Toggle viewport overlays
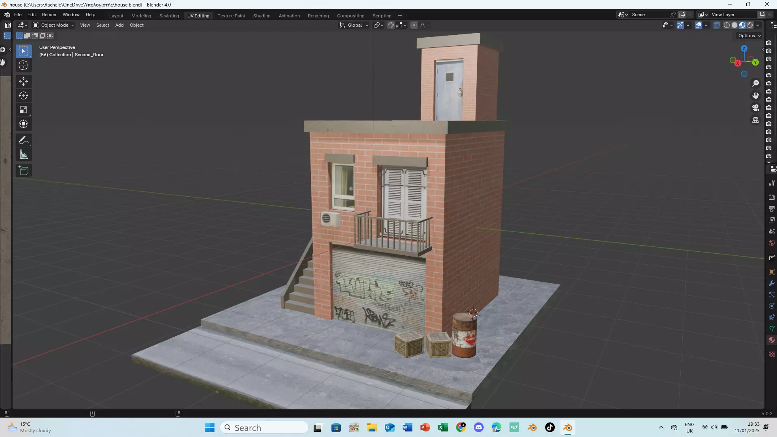 click(698, 25)
